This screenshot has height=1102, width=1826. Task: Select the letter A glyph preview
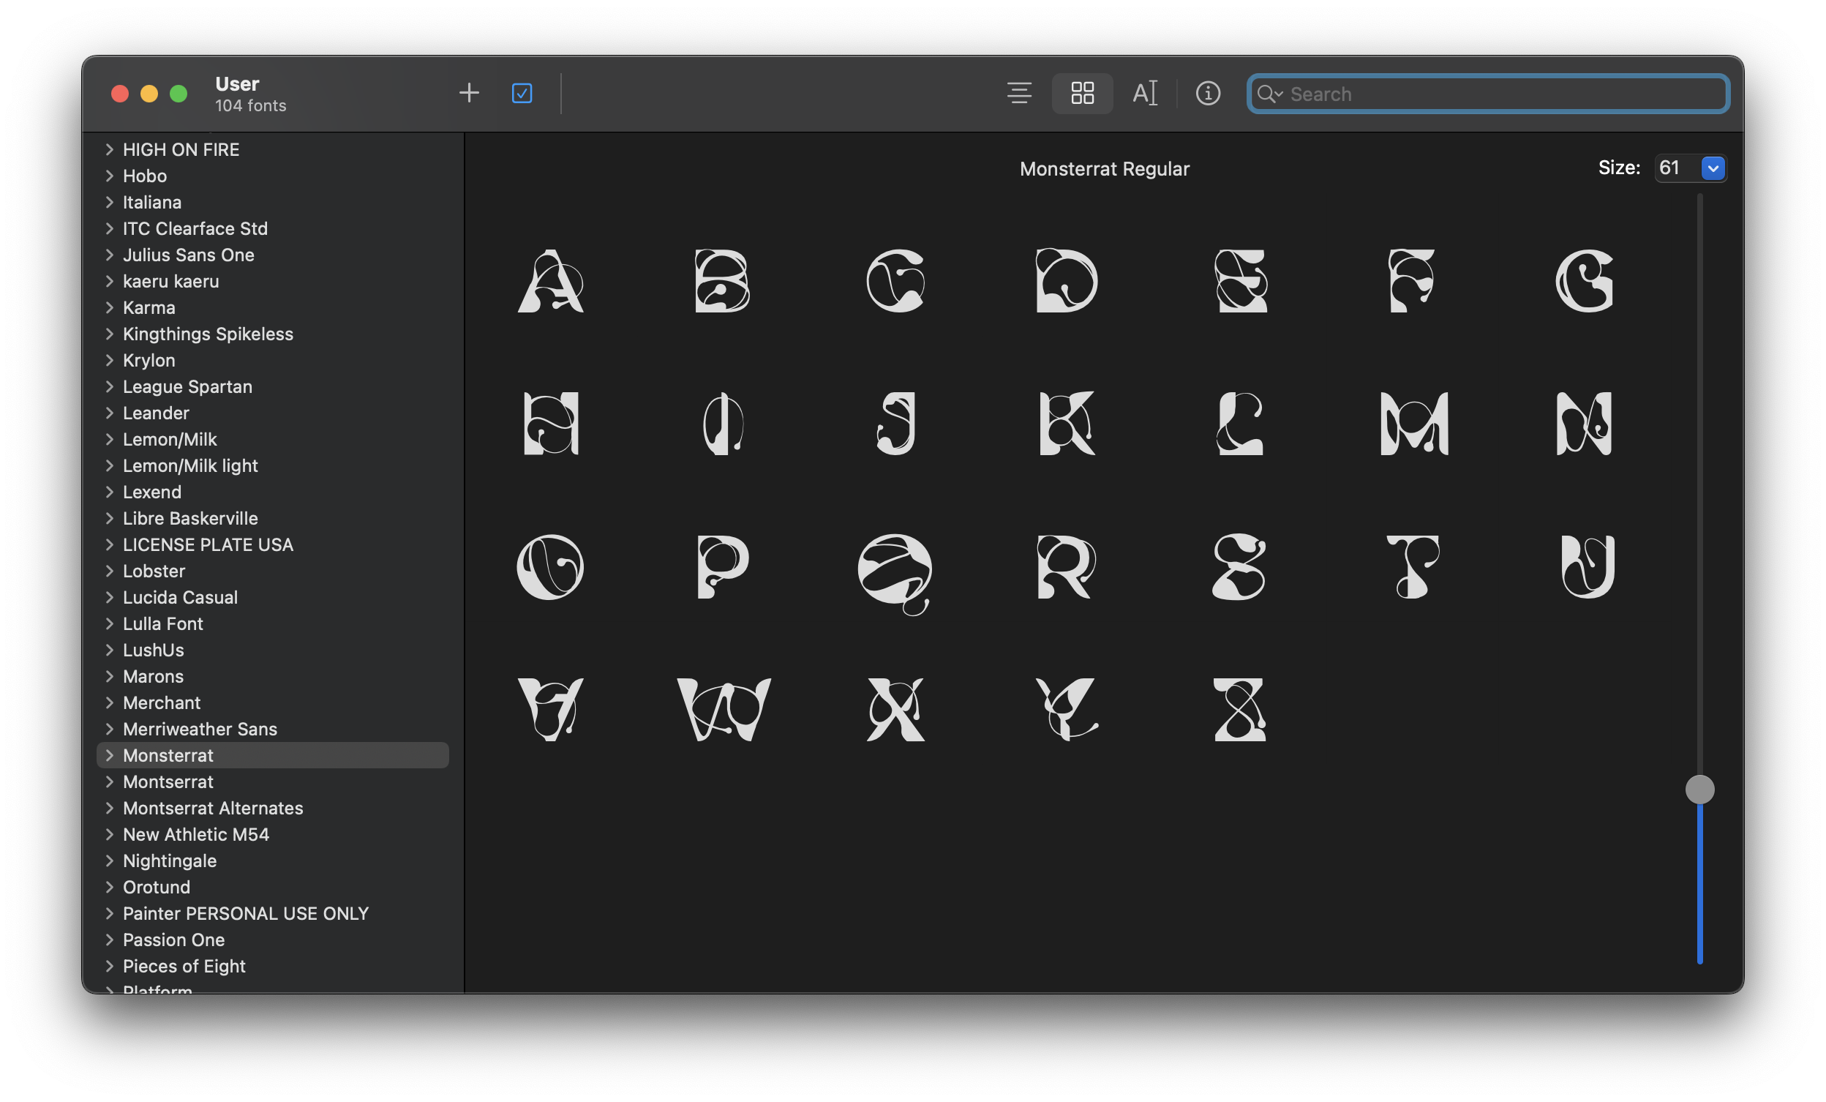click(551, 281)
